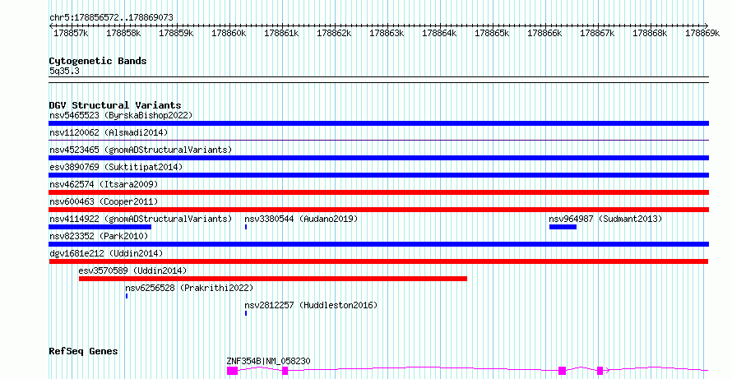The image size is (732, 379).
Task: Click the 178859k ruler position
Action: coord(176,34)
